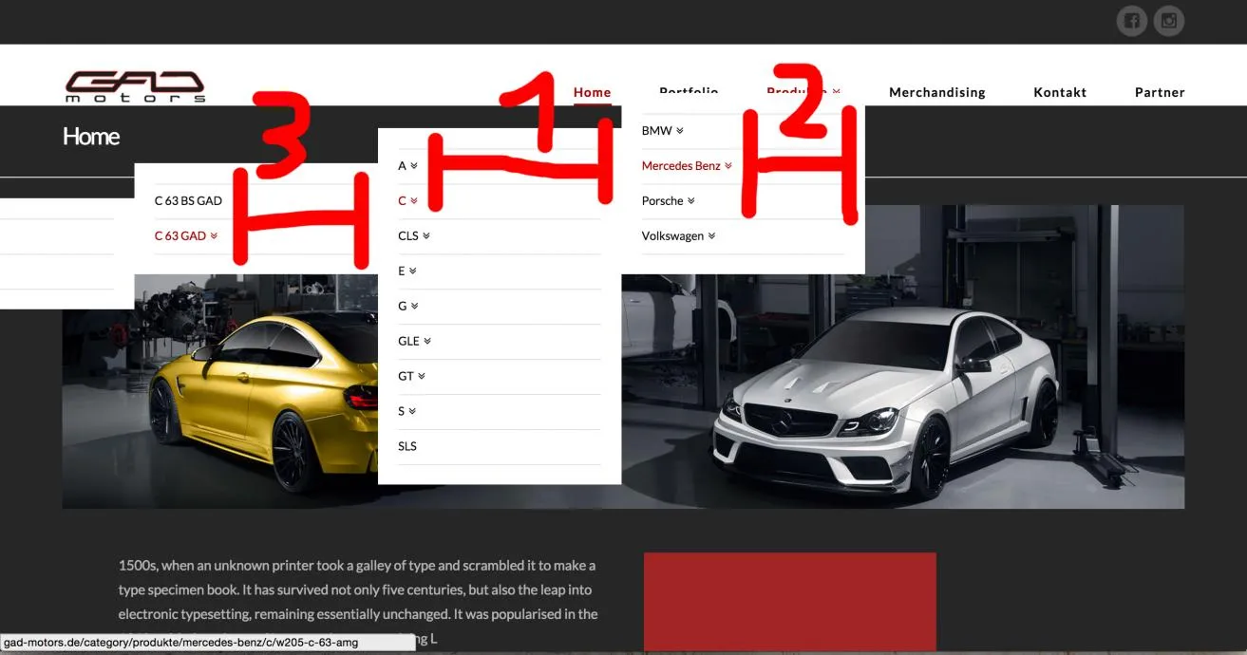Expand the Porsche submenu
The width and height of the screenshot is (1247, 655).
pyautogui.click(x=668, y=201)
